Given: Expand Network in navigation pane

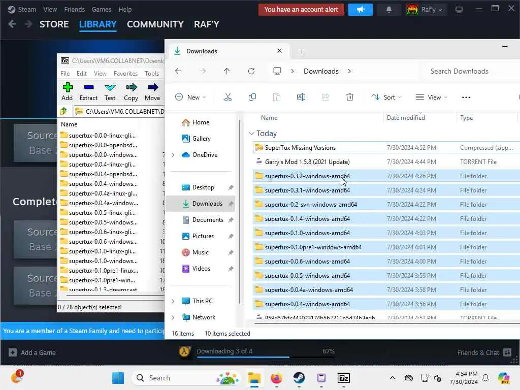Looking at the screenshot, I should click(x=173, y=317).
